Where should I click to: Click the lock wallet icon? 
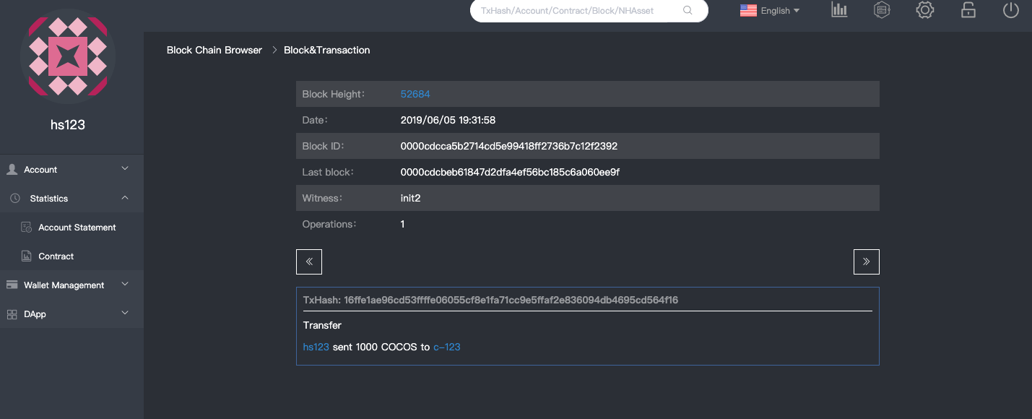pyautogui.click(x=968, y=10)
